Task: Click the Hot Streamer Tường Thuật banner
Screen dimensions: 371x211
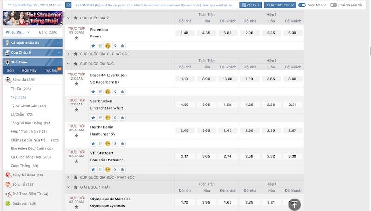Action: pos(32,18)
